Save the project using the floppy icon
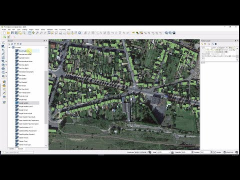The image size is (240, 180). [12, 33]
